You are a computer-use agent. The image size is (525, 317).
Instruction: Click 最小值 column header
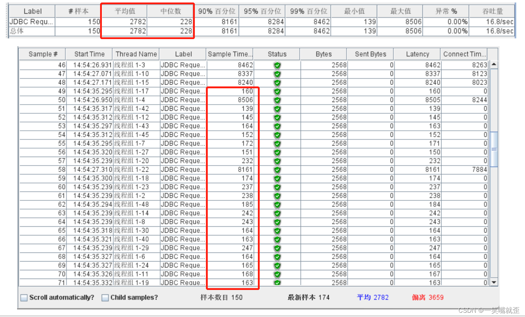(x=354, y=11)
